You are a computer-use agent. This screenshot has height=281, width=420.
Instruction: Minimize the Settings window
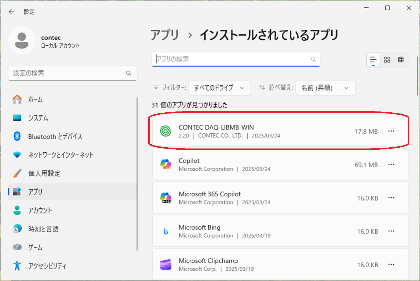pyautogui.click(x=367, y=8)
